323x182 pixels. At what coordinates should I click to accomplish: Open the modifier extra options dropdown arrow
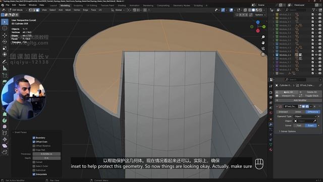311,107
